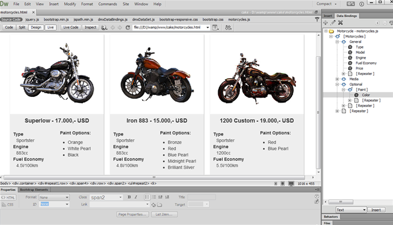Image resolution: width=393 pixels, height=225 pixels.
Task: Toggle the Live view button
Action: (x=51, y=27)
